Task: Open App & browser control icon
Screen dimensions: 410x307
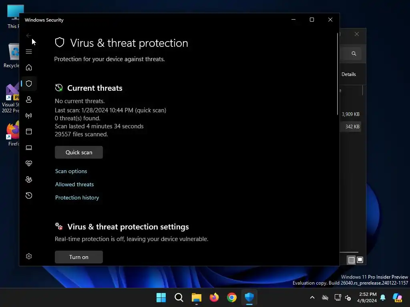Action: coord(29,132)
